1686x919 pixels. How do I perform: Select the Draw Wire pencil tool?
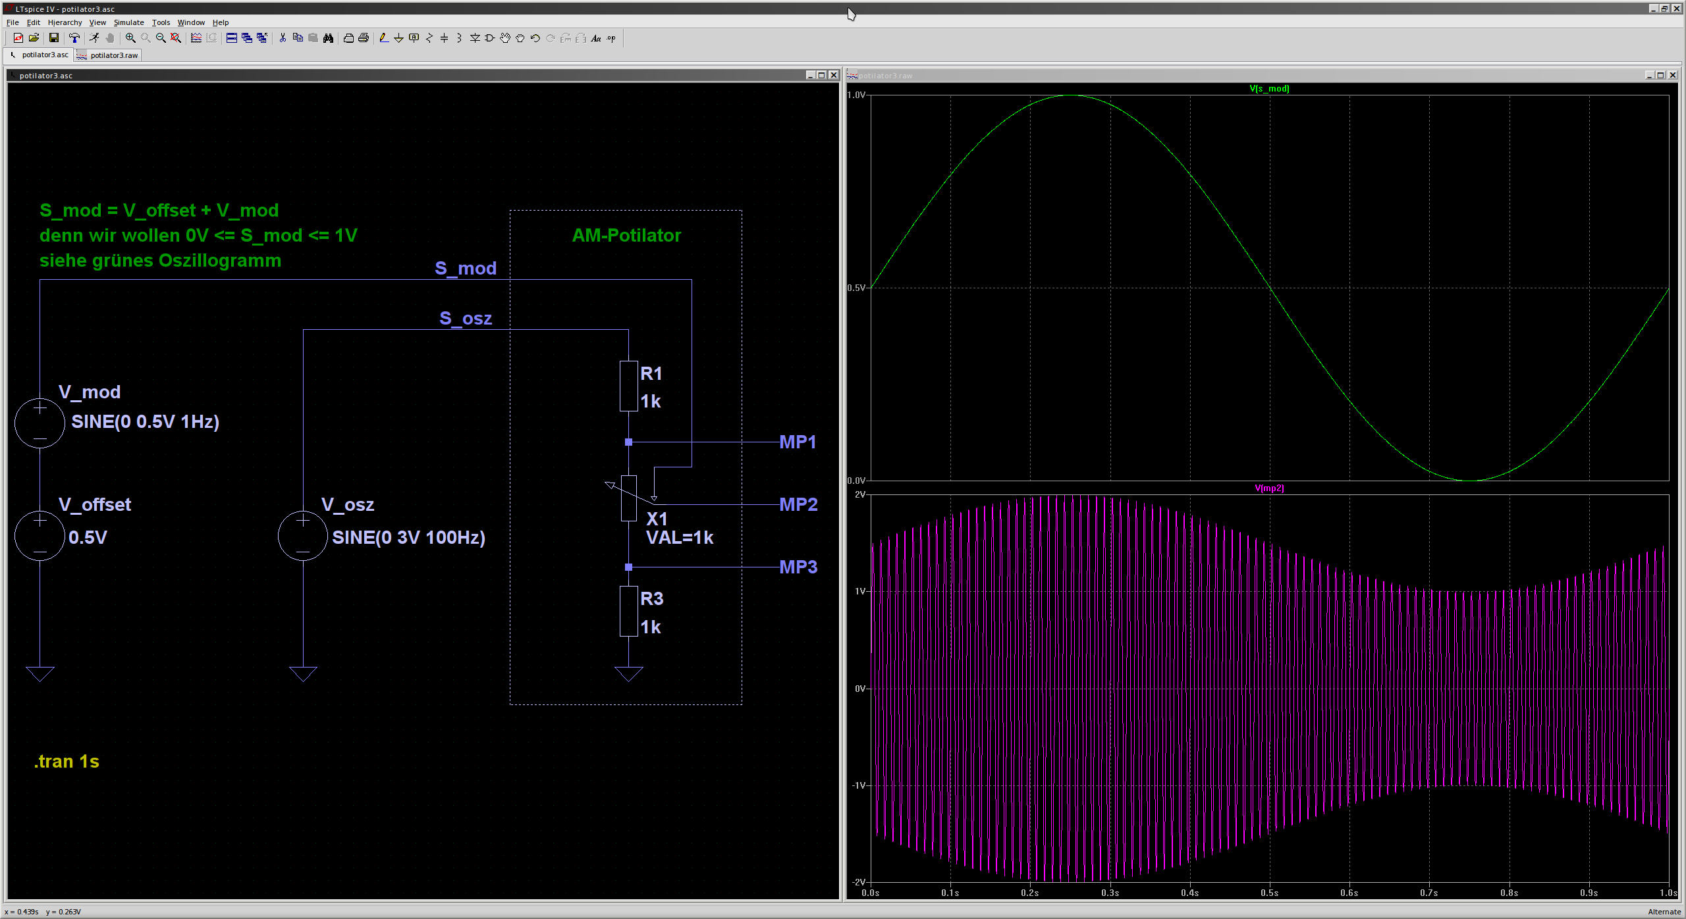coord(383,38)
